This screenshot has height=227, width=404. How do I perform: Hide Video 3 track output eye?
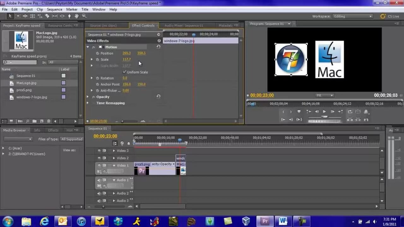99,151
